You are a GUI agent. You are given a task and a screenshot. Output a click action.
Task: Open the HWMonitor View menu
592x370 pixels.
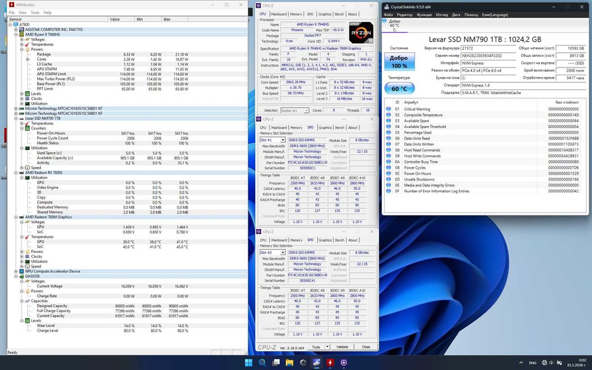click(x=22, y=12)
